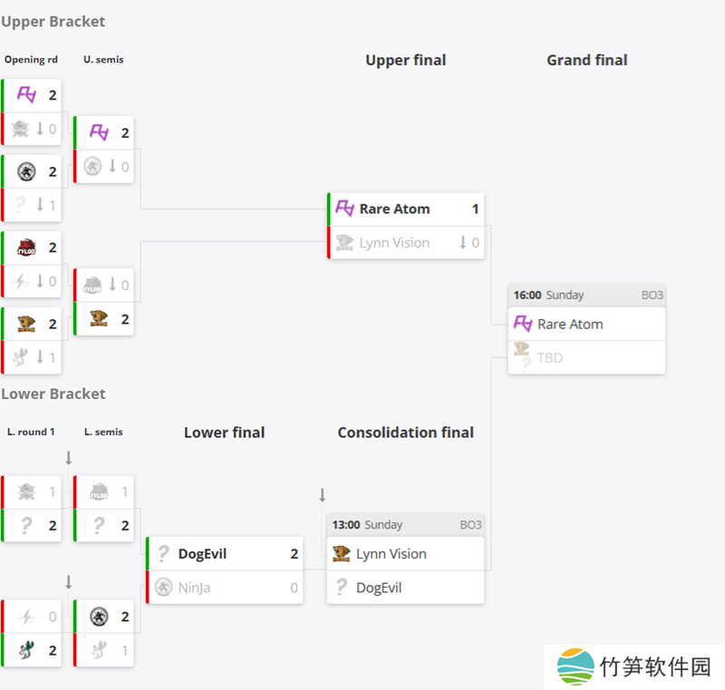725x690 pixels.
Task: Click the Rare Atom logo in Upper final
Action: pyautogui.click(x=344, y=209)
